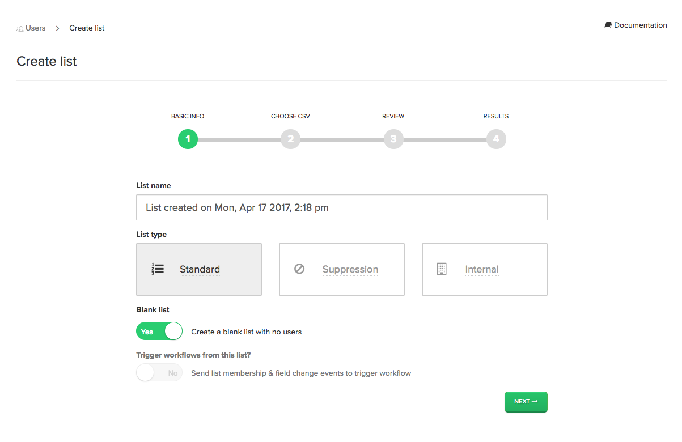Image resolution: width=682 pixels, height=442 pixels.
Task: Click the Standard numbered-list icon
Action: [158, 269]
